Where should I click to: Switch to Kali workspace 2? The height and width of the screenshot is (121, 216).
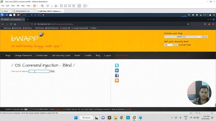point(31,15)
